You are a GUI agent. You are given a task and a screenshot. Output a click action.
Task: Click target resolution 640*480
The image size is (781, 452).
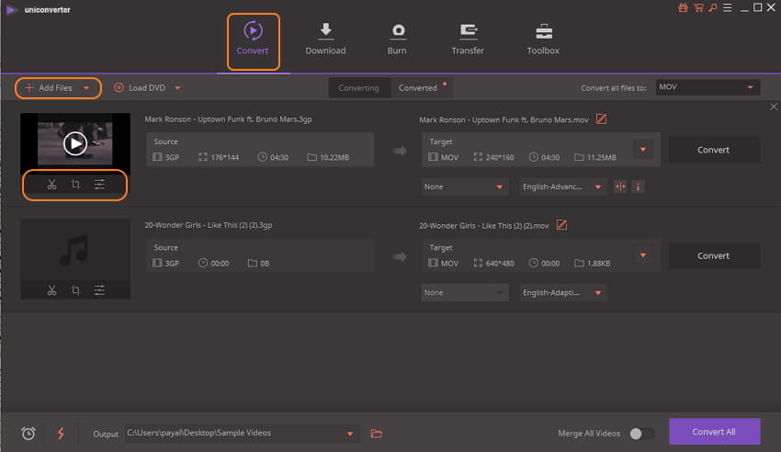pos(500,264)
